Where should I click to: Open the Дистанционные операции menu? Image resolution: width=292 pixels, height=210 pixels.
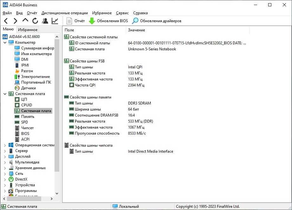click(x=64, y=13)
